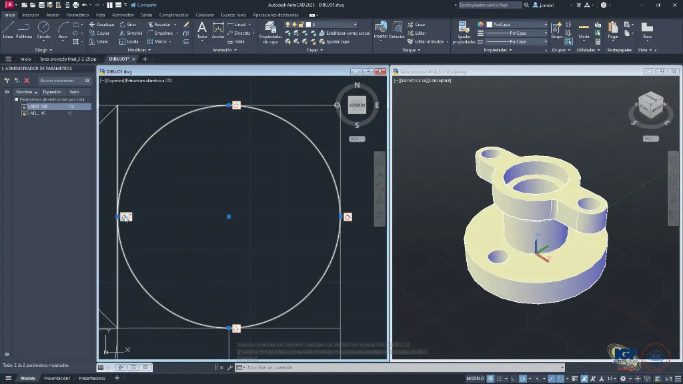Switch to the Inicio document tab
Image resolution: width=683 pixels, height=384 pixels.
[25, 59]
